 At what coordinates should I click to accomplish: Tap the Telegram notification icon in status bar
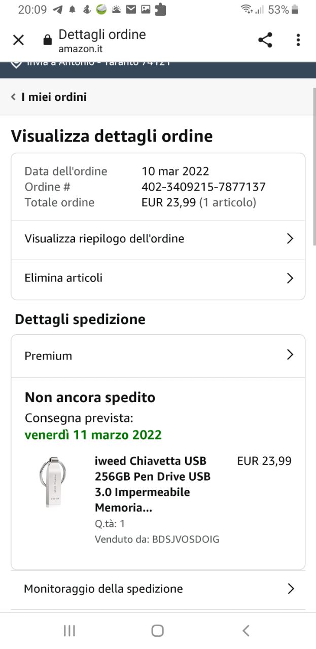[x=58, y=9]
